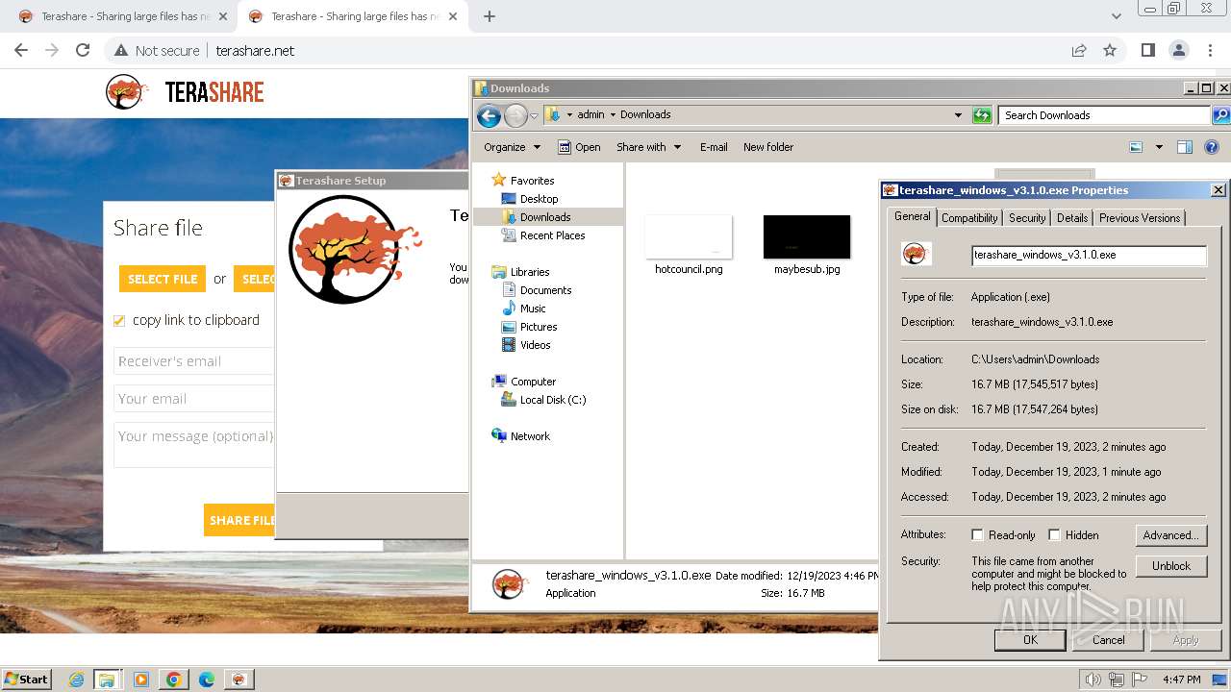
Task: Open the Windows Start menu
Action: click(27, 680)
